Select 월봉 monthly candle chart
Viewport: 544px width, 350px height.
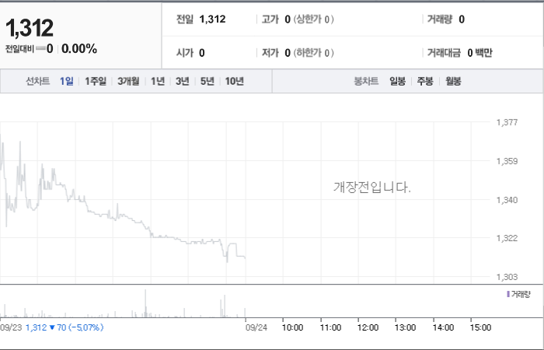pos(453,81)
